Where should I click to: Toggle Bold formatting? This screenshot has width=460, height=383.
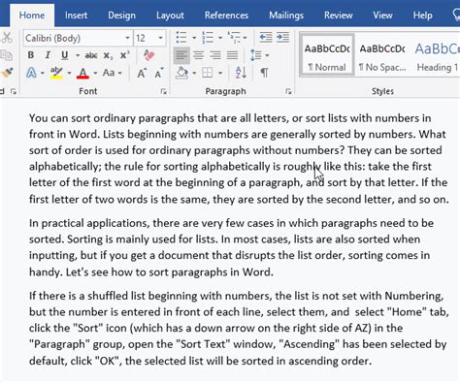tap(31, 55)
